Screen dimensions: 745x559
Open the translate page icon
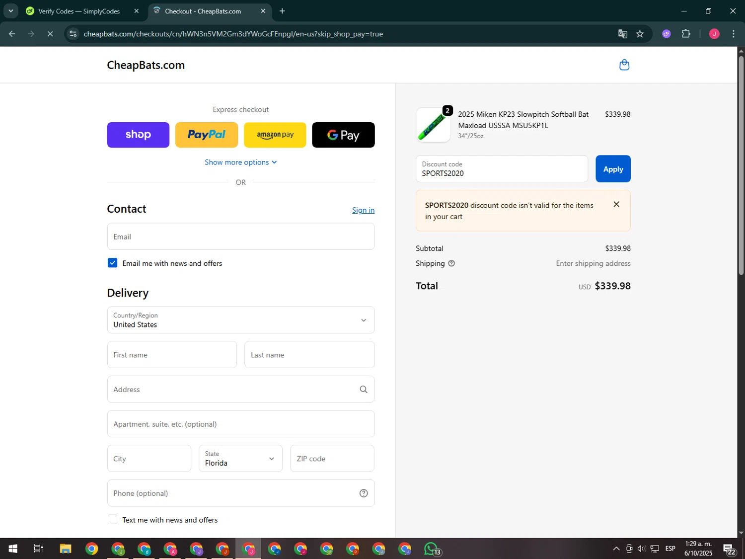(x=622, y=34)
